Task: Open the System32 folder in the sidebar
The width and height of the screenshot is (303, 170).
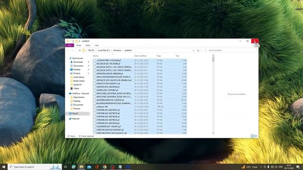Action: pyautogui.click(x=77, y=85)
